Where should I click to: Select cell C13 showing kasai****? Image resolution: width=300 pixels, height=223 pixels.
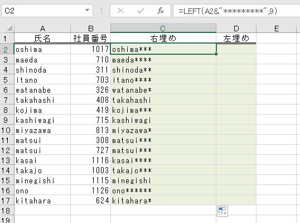tap(163, 160)
